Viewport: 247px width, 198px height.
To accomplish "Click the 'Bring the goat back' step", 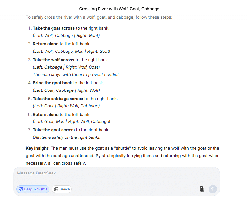I will pyautogui.click(x=52, y=83).
